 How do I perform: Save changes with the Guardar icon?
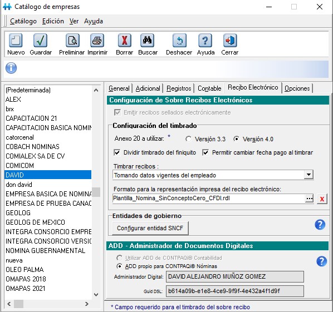40,40
